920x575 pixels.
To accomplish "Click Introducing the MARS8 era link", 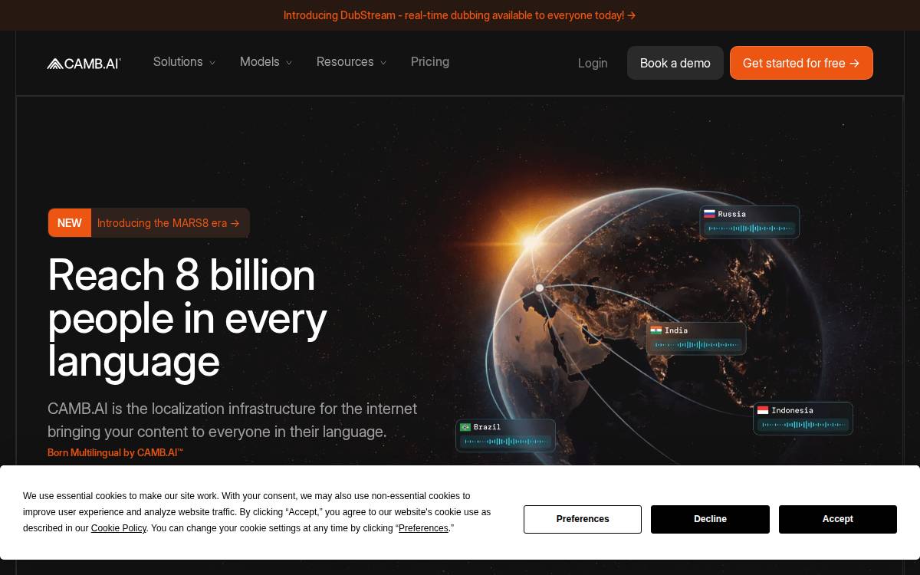I will (x=169, y=223).
